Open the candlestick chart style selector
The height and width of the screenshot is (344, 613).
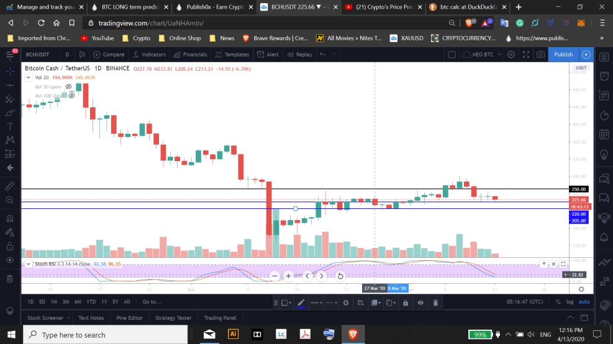(82, 55)
